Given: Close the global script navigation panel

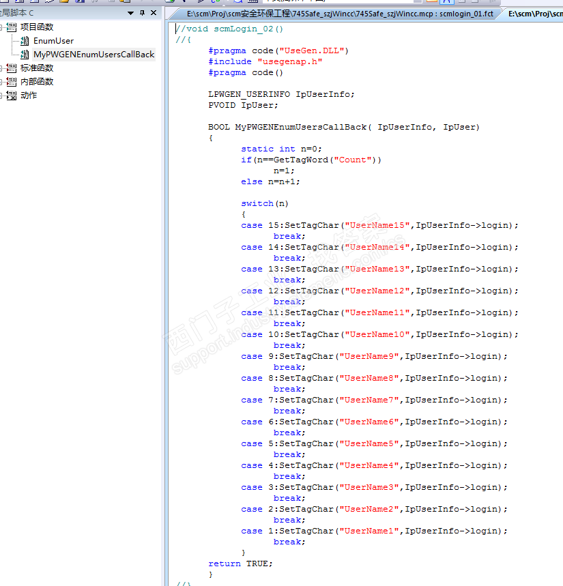Looking at the screenshot, I should coord(154,13).
